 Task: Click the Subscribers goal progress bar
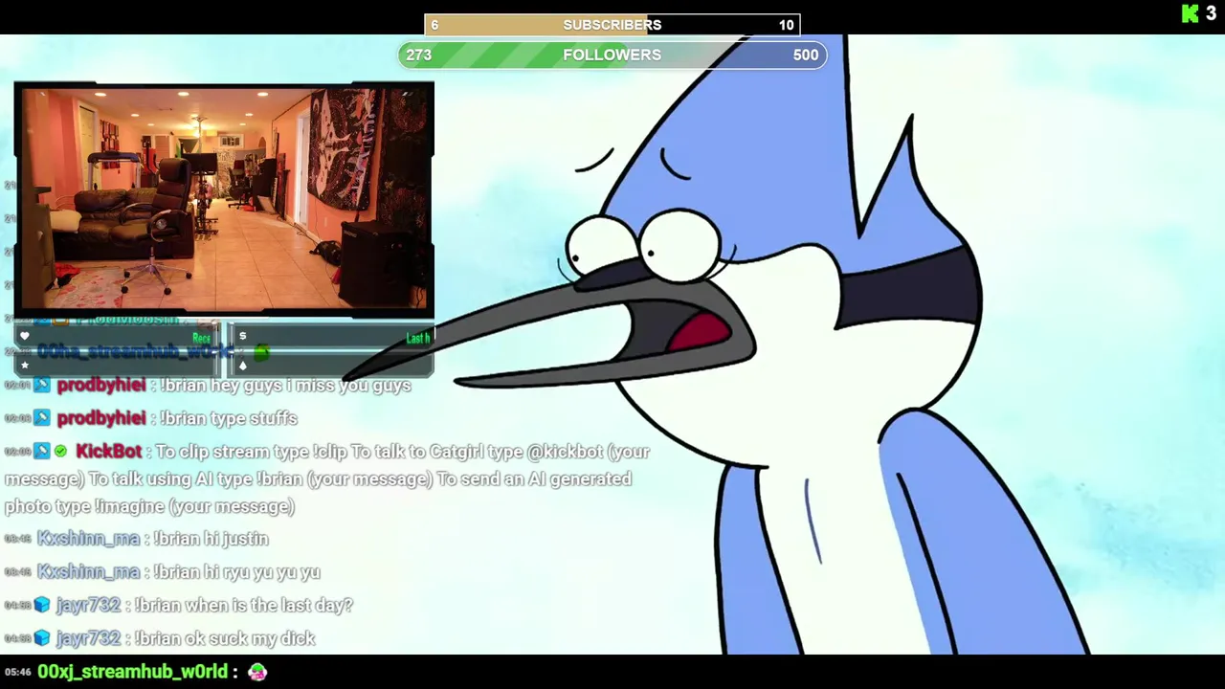(612, 25)
